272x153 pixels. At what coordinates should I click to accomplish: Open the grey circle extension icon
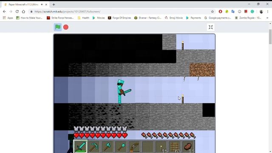pyautogui.click(x=239, y=11)
